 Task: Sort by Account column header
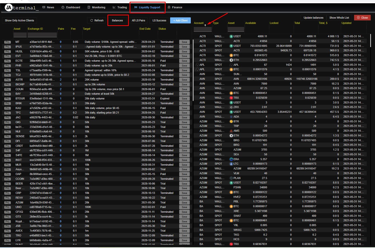[199, 23]
